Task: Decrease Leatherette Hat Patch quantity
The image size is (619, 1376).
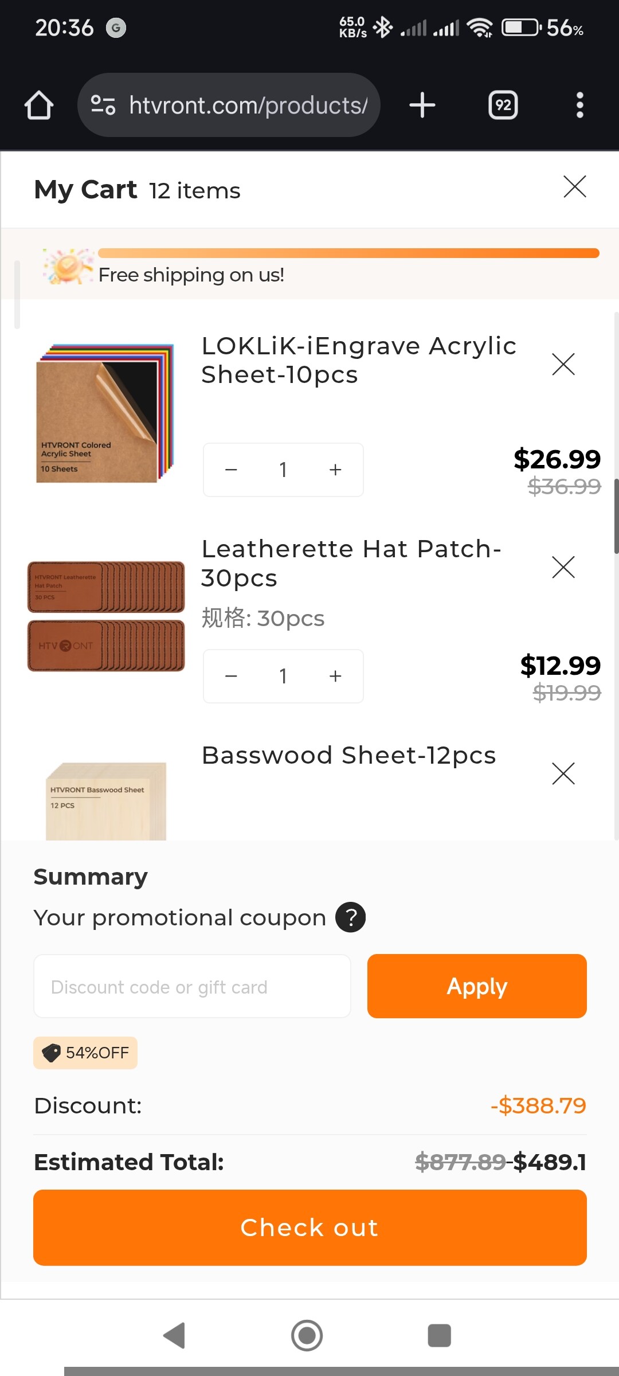Action: (232, 676)
